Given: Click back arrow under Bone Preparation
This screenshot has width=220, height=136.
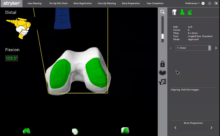Looking at the screenshot, I should pyautogui.click(x=175, y=128).
